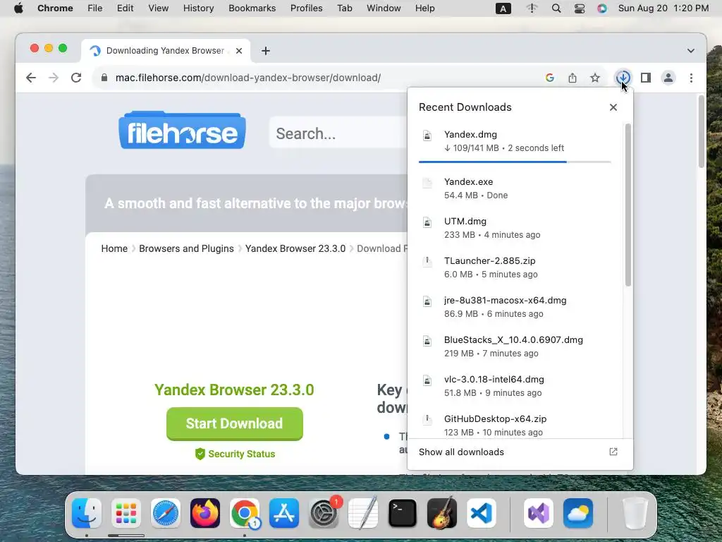Click the vlc-3.0.18-intel64.dmg file icon
The height and width of the screenshot is (542, 722).
(427, 380)
